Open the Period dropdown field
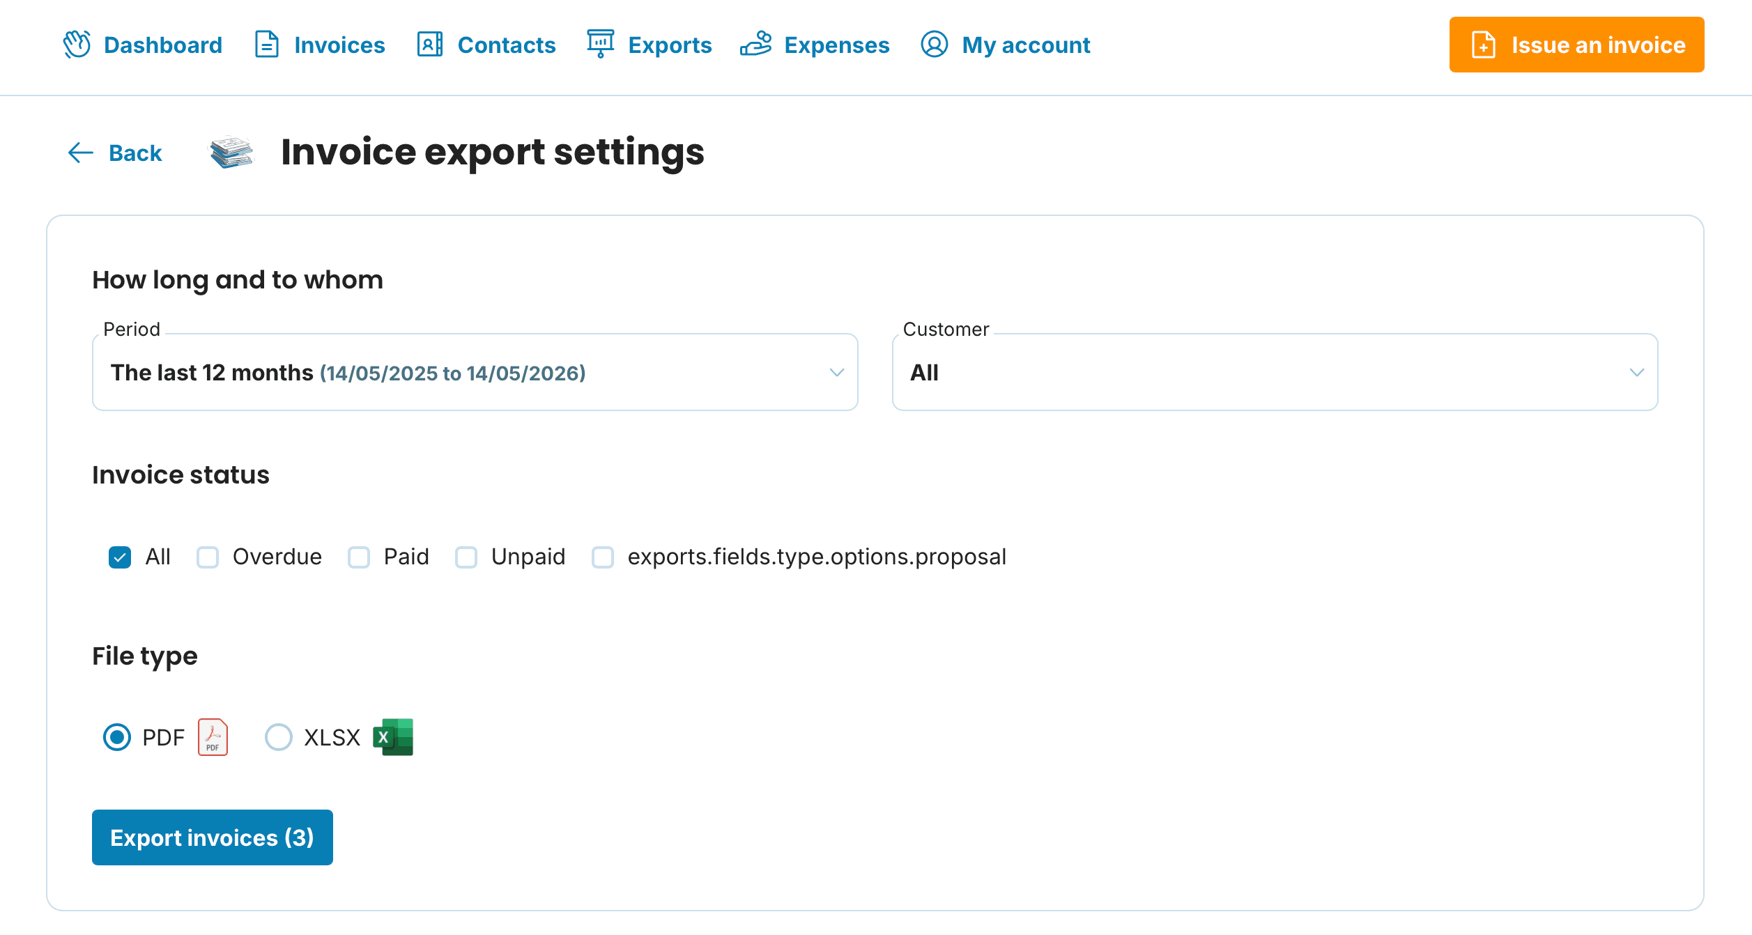This screenshot has height=935, width=1752. (x=475, y=372)
